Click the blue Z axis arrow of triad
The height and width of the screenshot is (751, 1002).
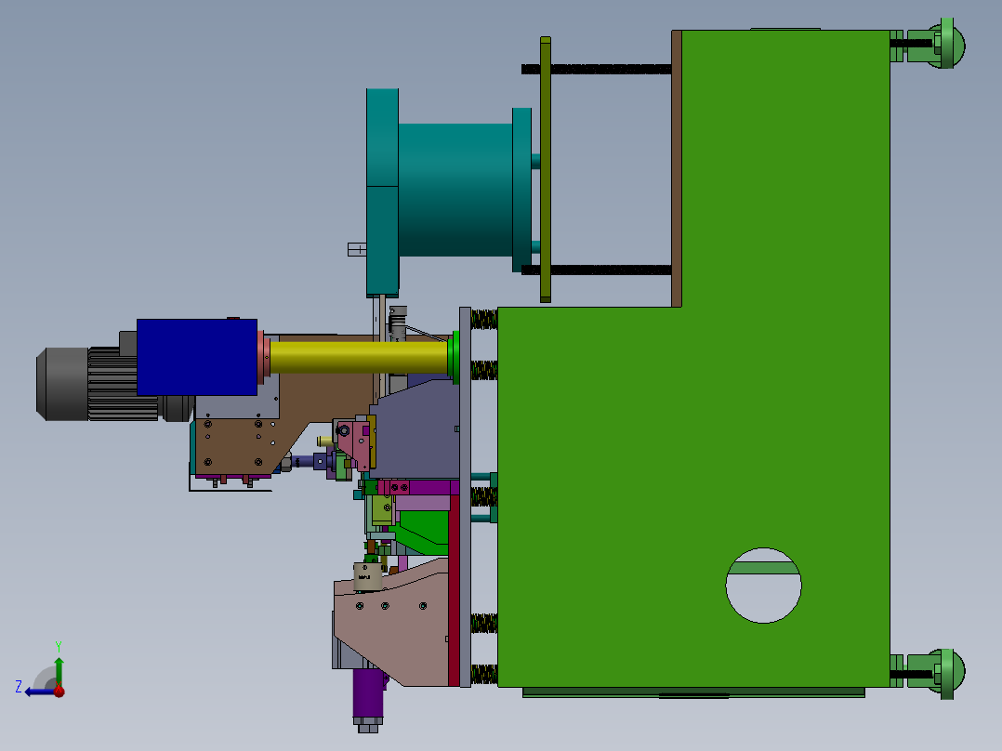(x=38, y=692)
